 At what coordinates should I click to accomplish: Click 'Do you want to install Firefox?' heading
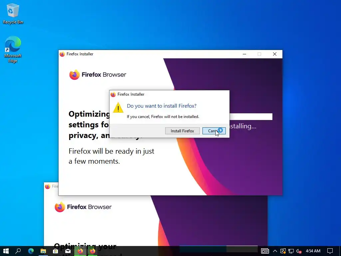[162, 106]
